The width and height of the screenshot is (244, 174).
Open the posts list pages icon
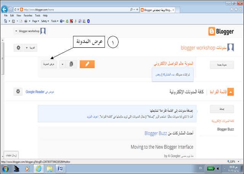[71, 64]
